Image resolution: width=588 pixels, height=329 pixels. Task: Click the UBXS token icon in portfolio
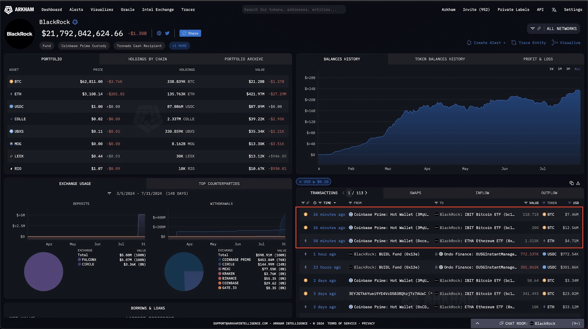pyautogui.click(x=11, y=131)
